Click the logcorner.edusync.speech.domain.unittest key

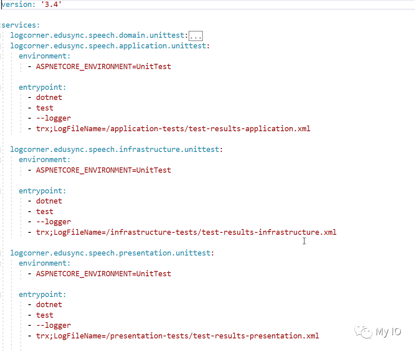pyautogui.click(x=99, y=35)
